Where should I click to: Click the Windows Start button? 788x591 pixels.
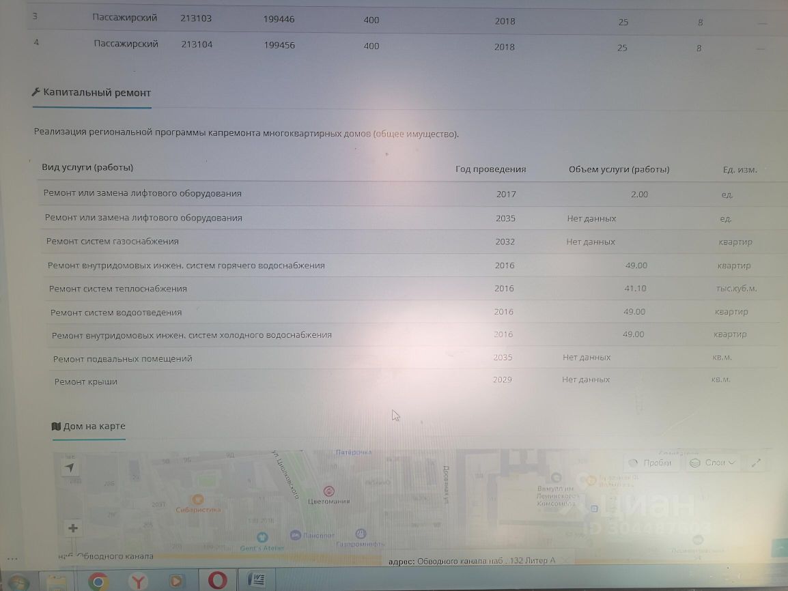pos(18,583)
